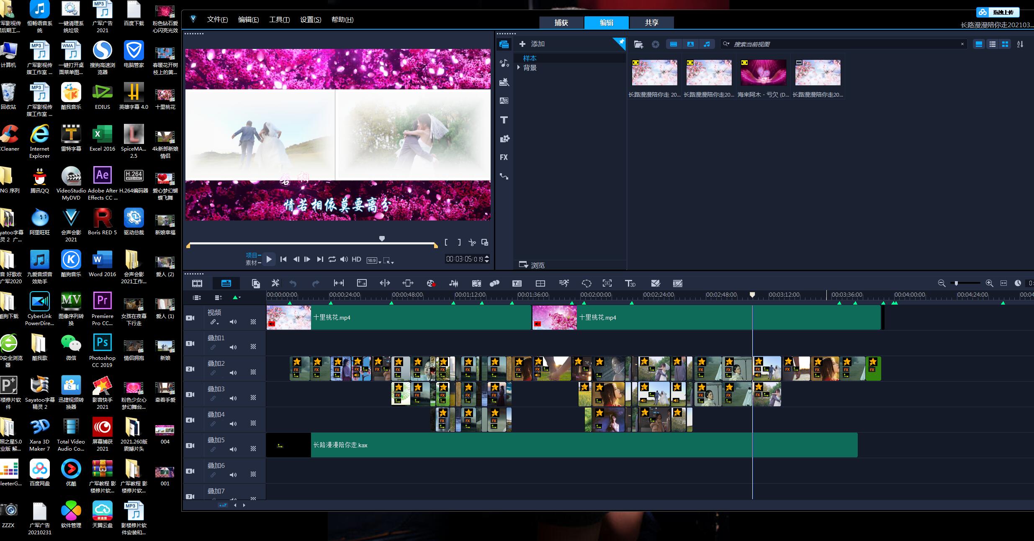Viewport: 1034px width, 541px height.
Task: Click the 浏览 browse button
Action: coord(532,265)
